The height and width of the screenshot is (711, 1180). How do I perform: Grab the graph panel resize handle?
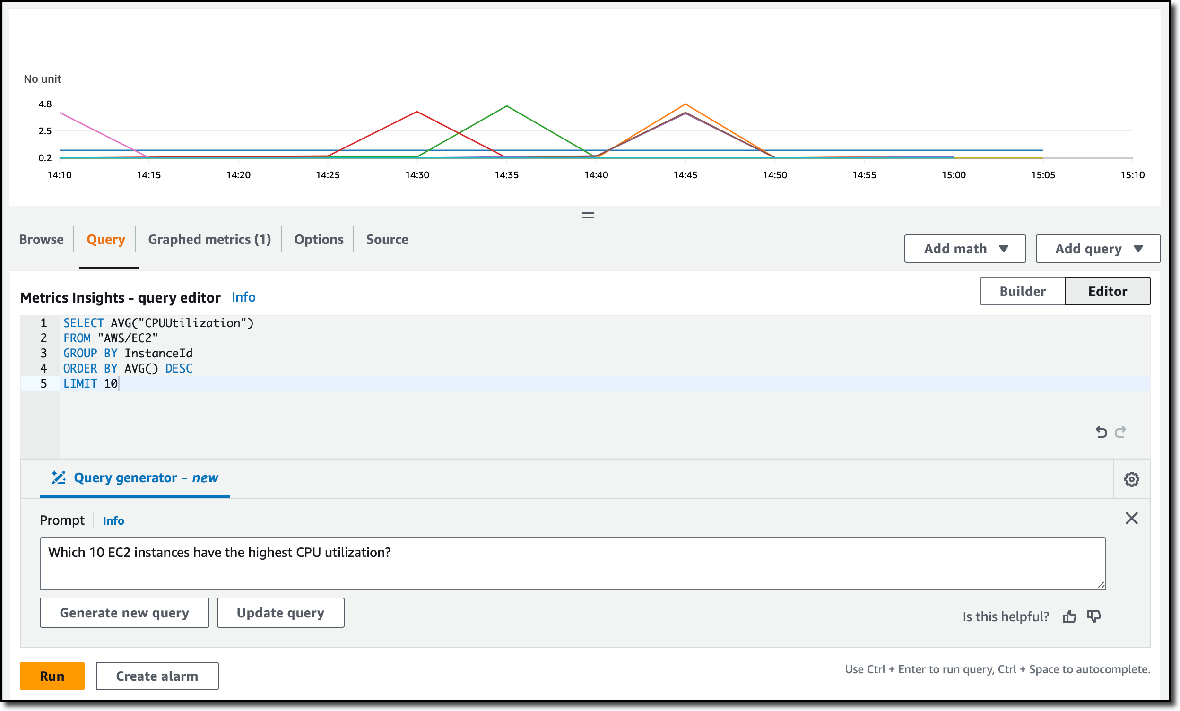(x=588, y=215)
